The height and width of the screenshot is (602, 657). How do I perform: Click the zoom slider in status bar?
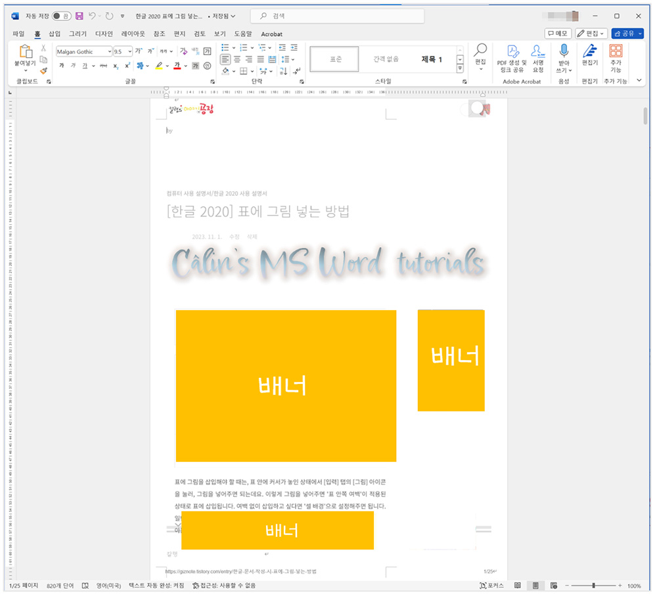(x=593, y=586)
